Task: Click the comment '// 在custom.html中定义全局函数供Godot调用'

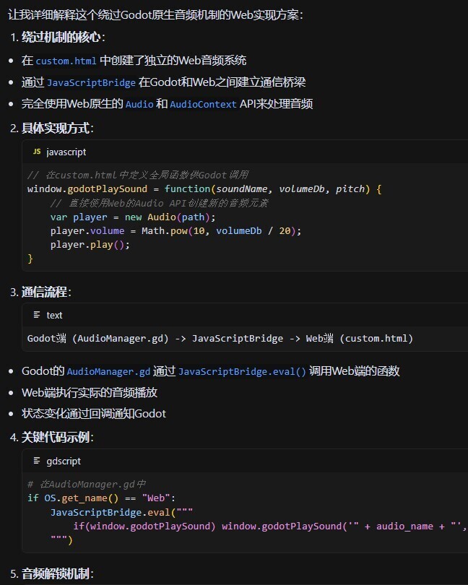Action: pyautogui.click(x=138, y=175)
